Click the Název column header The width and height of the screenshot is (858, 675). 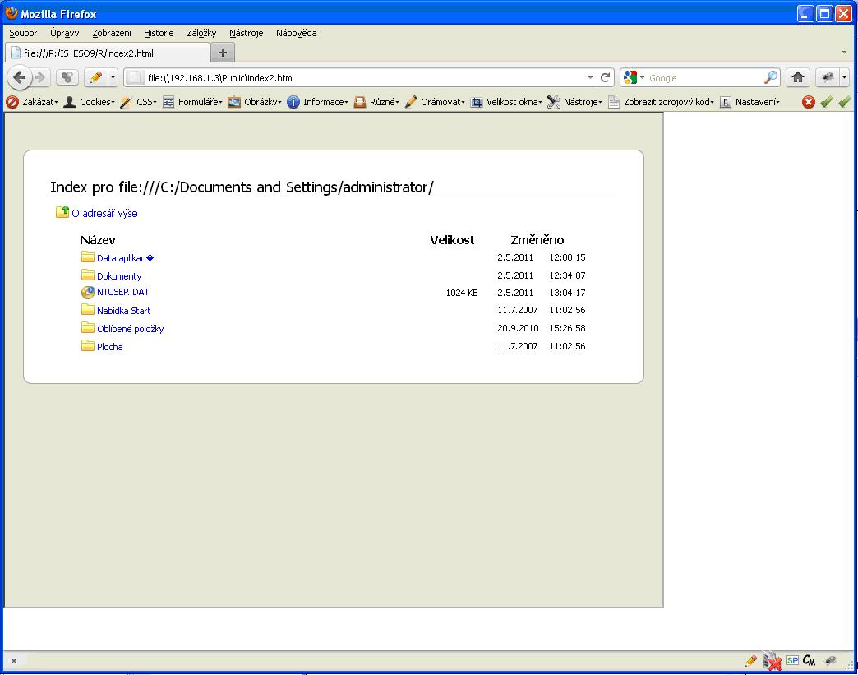pos(98,240)
